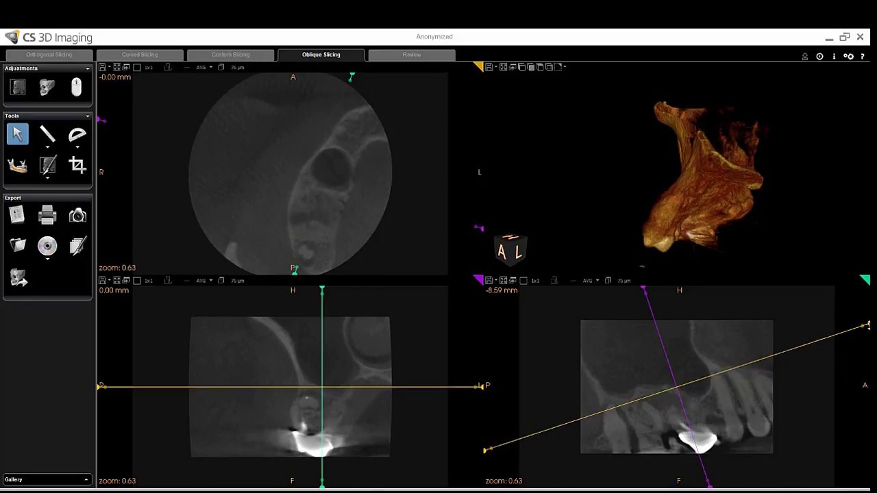Open line tool sub-options arrow
The height and width of the screenshot is (493, 877).
(47, 147)
